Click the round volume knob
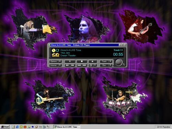The image size is (172, 129). click(x=119, y=62)
